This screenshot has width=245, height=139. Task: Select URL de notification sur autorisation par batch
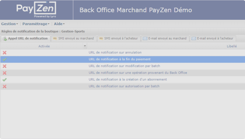pyautogui.click(x=124, y=86)
